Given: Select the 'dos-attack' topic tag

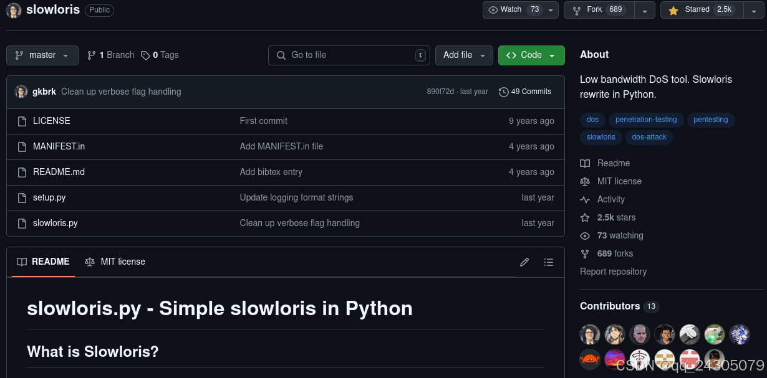Looking at the screenshot, I should [x=649, y=137].
